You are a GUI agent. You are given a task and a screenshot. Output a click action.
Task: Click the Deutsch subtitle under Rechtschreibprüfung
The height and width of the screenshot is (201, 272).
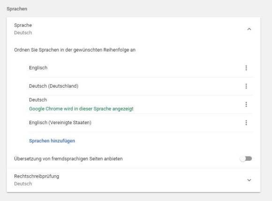click(23, 184)
